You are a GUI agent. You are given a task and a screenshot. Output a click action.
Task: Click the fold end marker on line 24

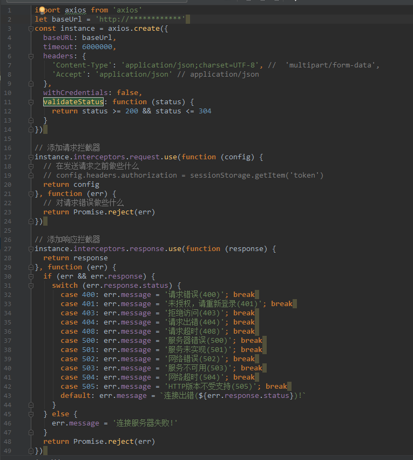(x=31, y=221)
